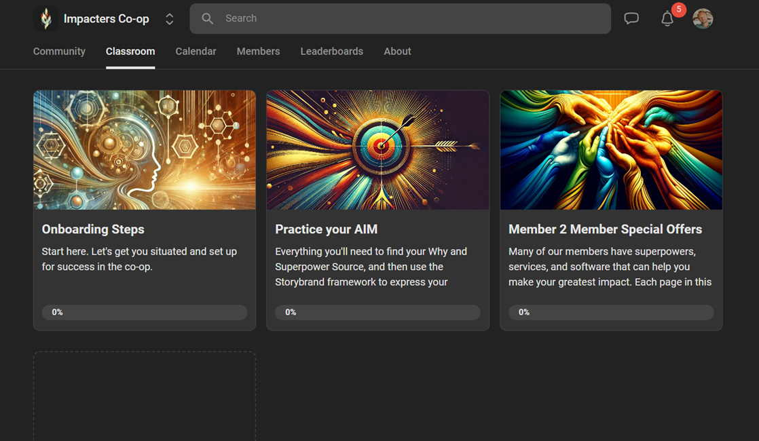Open the Onboarding Steps course image
Viewport: 759px width, 441px height.
point(145,150)
